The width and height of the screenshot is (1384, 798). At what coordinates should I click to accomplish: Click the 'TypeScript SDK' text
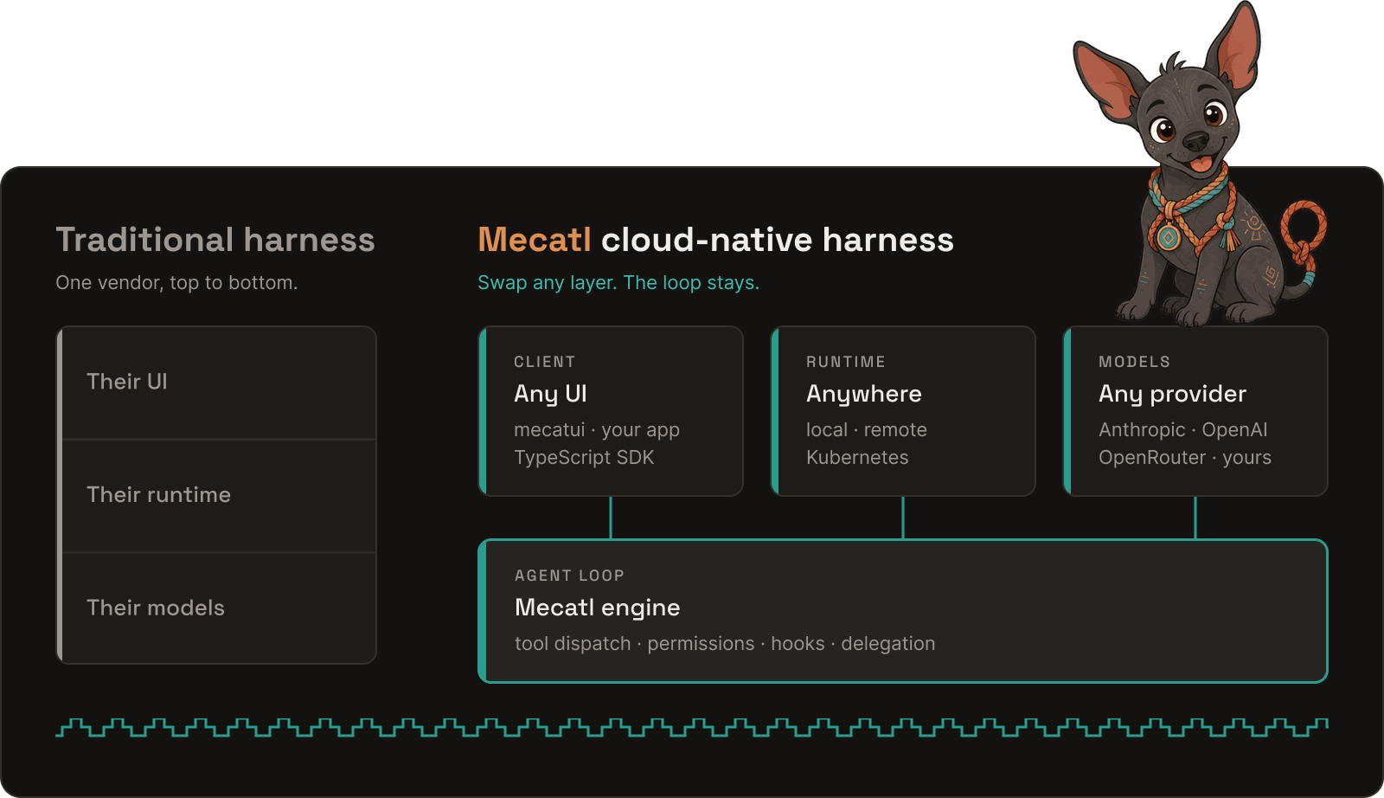pyautogui.click(x=584, y=458)
